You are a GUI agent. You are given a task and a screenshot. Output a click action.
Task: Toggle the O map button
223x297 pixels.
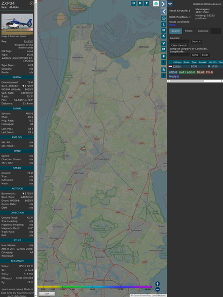click(163, 30)
